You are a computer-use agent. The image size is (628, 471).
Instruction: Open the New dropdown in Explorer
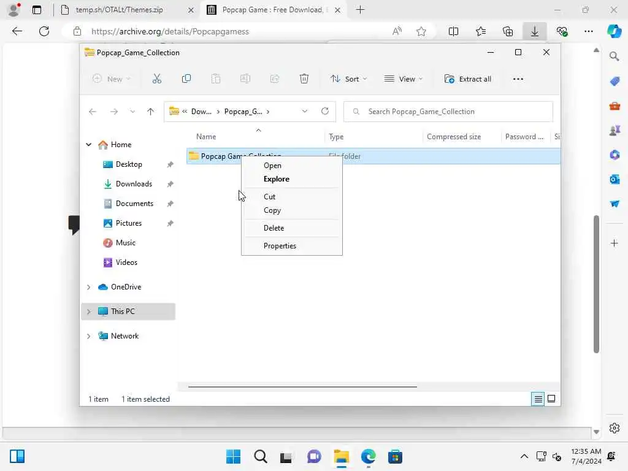coord(112,79)
